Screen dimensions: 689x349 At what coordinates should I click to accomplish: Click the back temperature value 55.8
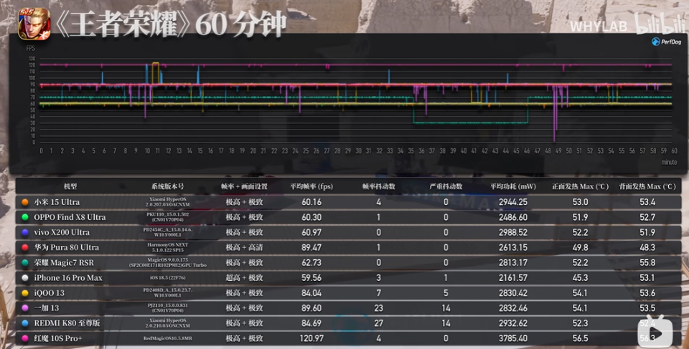tap(647, 262)
